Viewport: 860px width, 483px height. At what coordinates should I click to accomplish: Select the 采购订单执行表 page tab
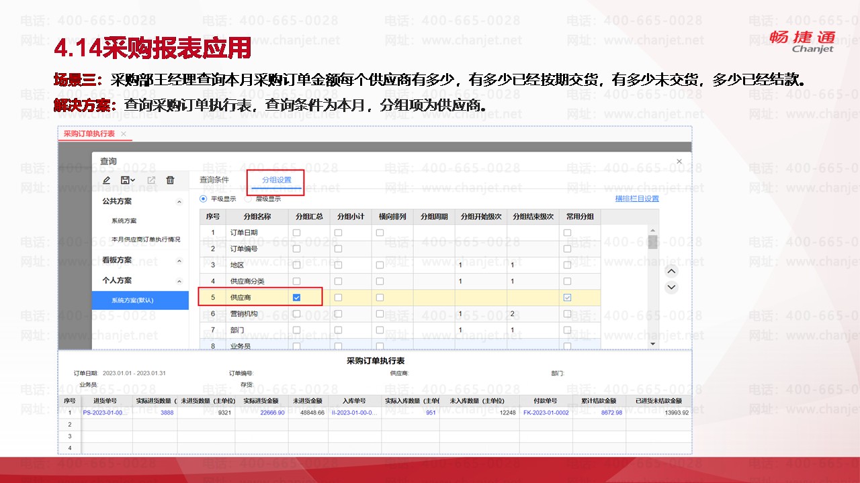pyautogui.click(x=89, y=134)
